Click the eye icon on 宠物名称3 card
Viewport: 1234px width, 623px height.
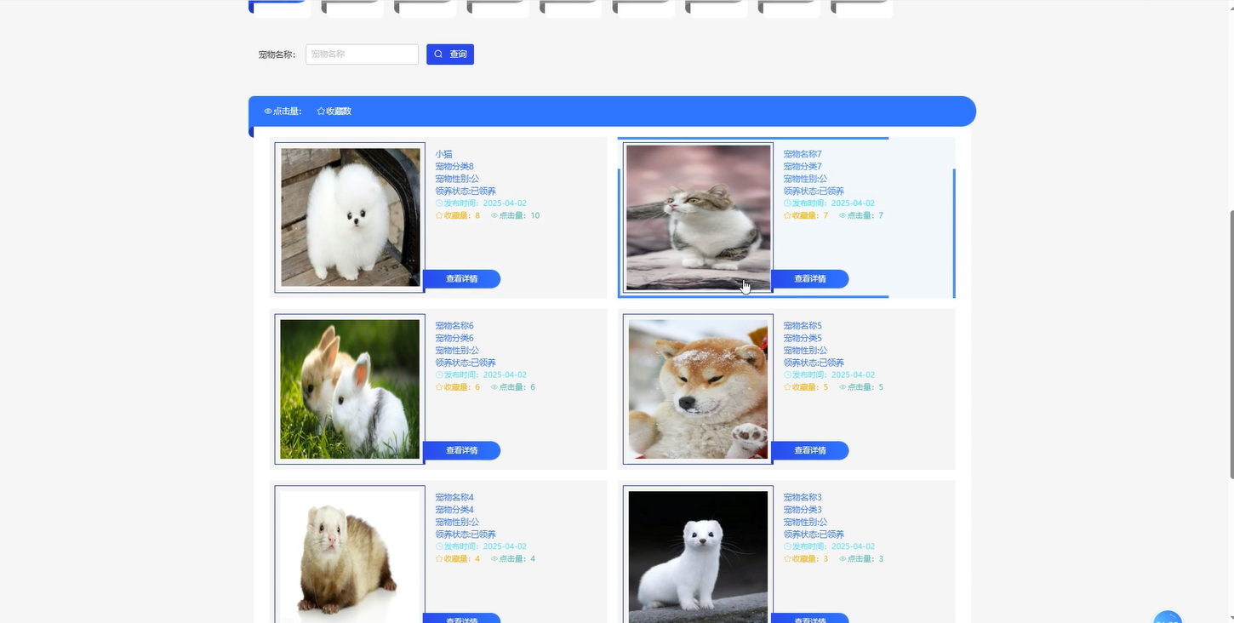click(843, 559)
